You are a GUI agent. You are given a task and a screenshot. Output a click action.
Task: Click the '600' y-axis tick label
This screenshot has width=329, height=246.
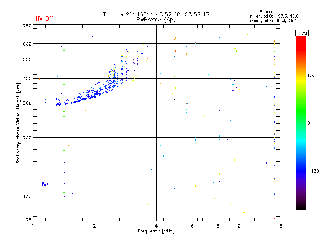tap(27, 44)
